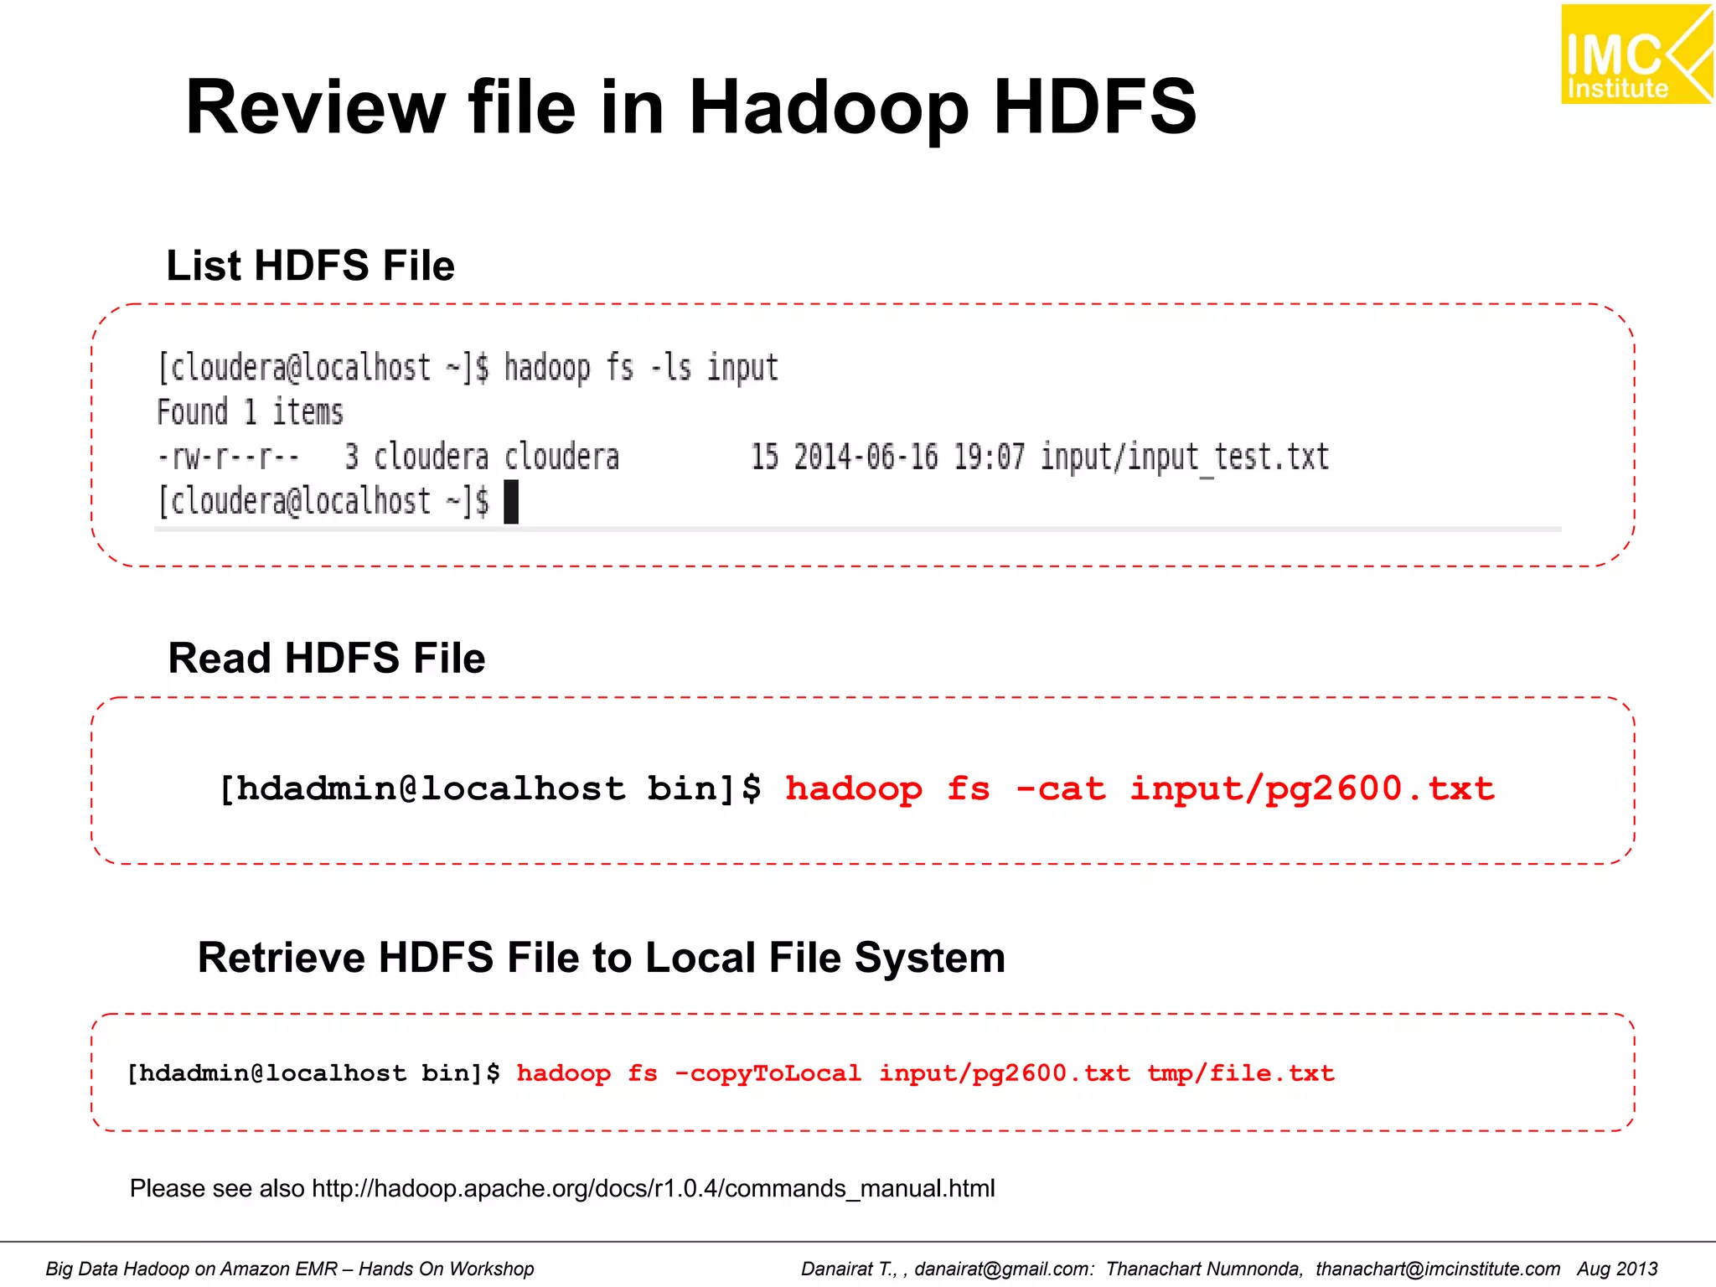Click the danairat@gmail.com email in footer
Image resolution: width=1716 pixels, height=1287 pixels.
click(x=1004, y=1269)
